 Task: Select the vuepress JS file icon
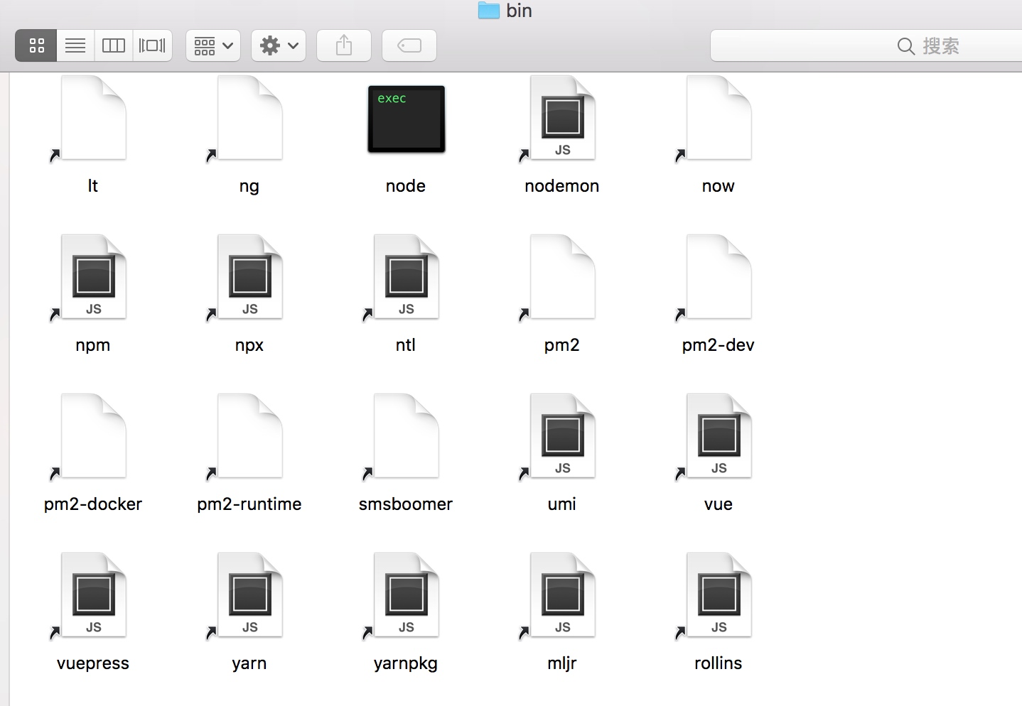tap(93, 596)
